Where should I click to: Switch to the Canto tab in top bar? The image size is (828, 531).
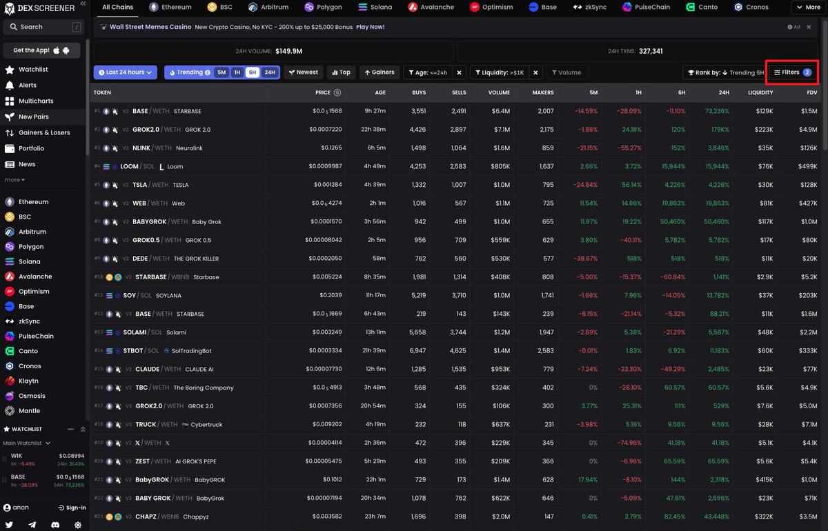(x=703, y=8)
